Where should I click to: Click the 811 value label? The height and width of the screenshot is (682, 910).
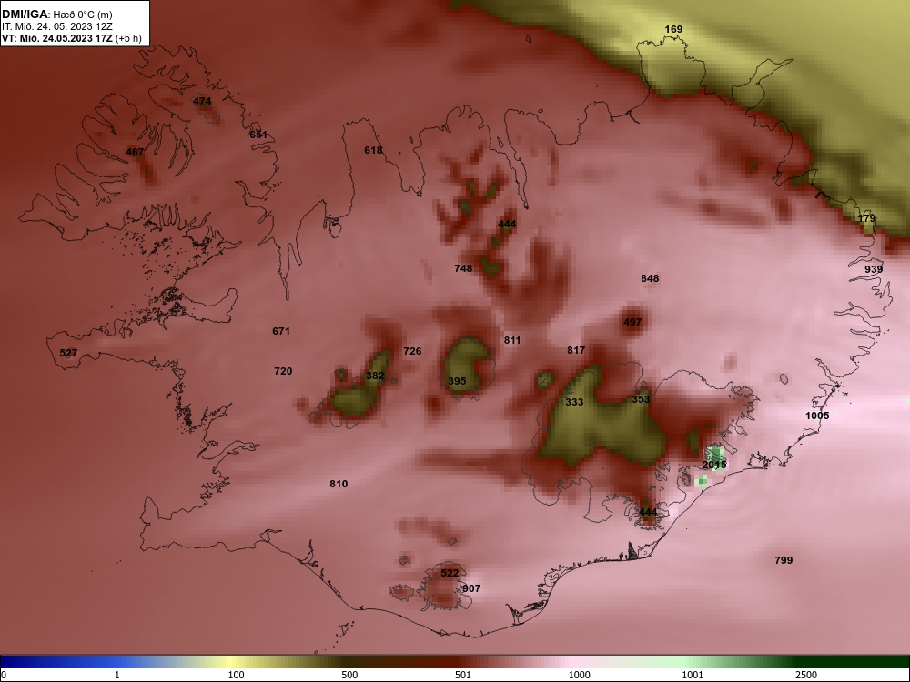click(511, 340)
